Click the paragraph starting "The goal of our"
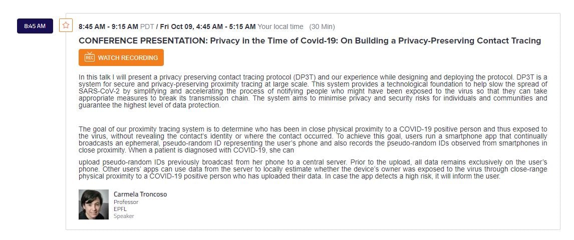 click(x=313, y=139)
